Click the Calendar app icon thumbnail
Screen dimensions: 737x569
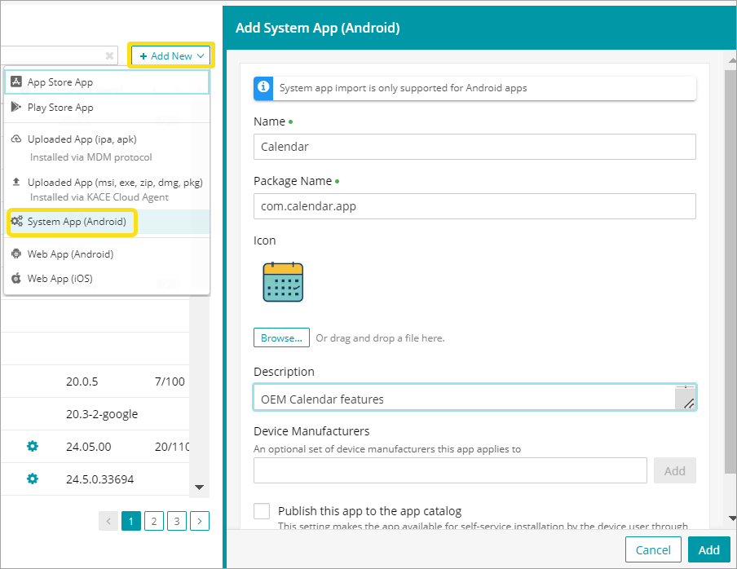[x=283, y=282]
